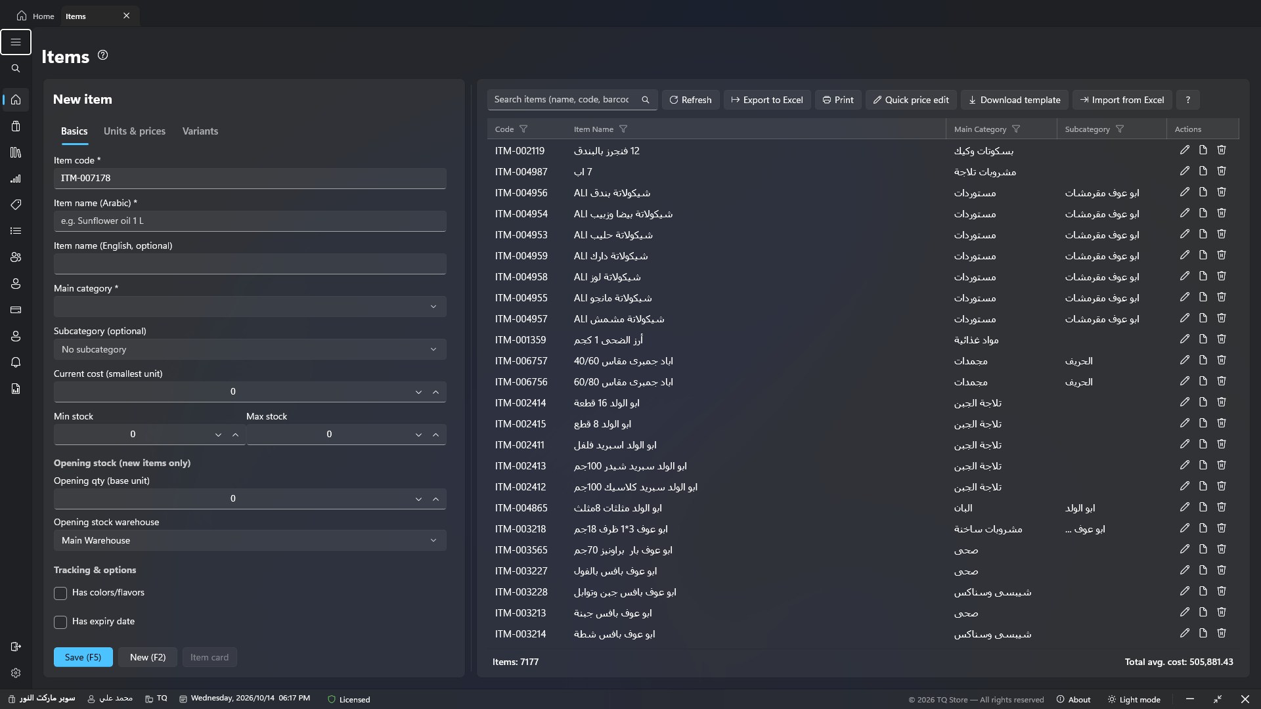Image resolution: width=1261 pixels, height=709 pixels.
Task: Open the Subcategory dropdown showing No subcategory
Action: (x=250, y=349)
